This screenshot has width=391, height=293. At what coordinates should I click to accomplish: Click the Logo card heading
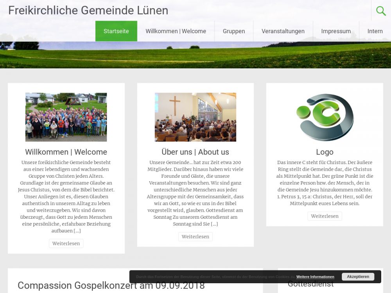pos(325,152)
